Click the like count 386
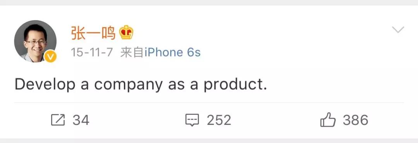 [x=356, y=120]
